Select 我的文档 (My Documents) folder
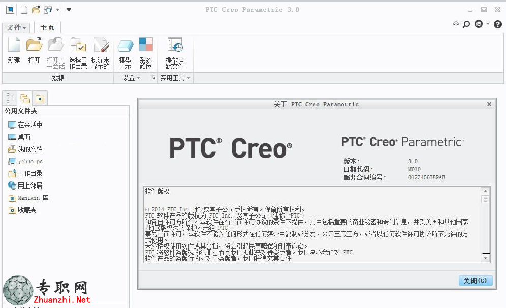506x308 pixels. tap(25, 149)
